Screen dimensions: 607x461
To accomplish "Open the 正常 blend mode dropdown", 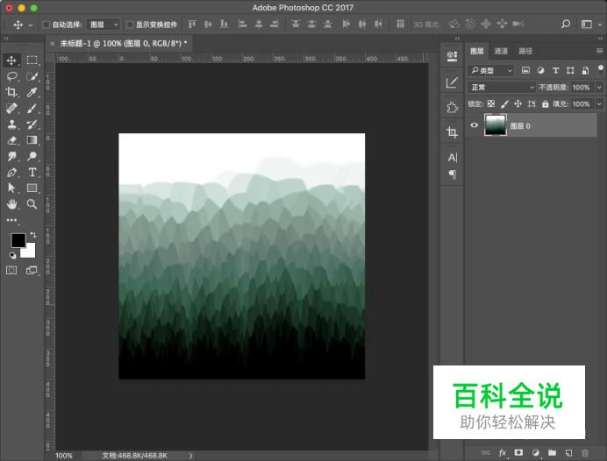I will coord(502,88).
